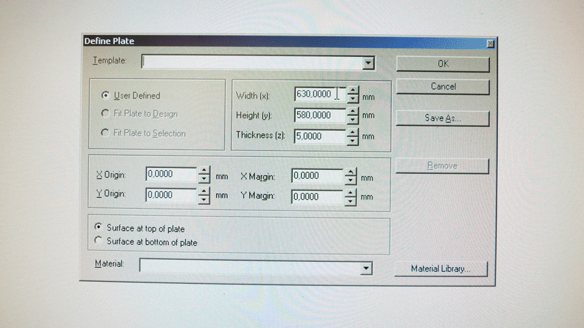Click into the Thickness (z) field
This screenshot has width=584, height=328.
point(321,137)
